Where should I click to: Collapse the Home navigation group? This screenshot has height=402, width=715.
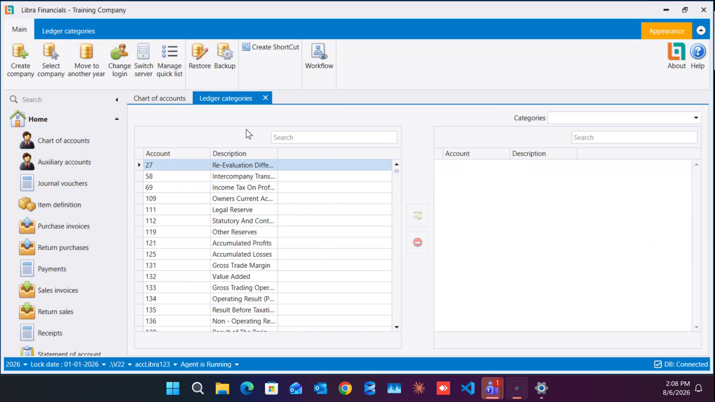point(116,119)
